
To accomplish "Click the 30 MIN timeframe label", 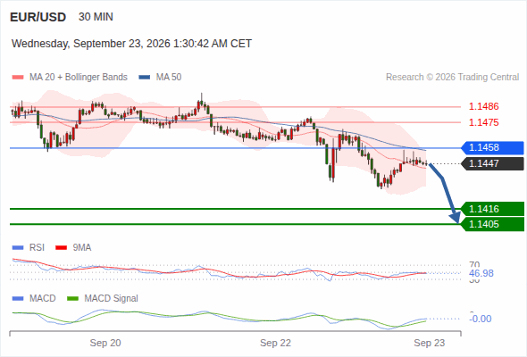I will pos(96,17).
